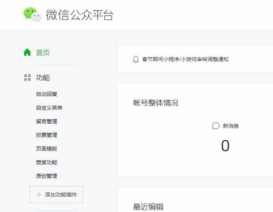Click the four-square 功能 grid icon
This screenshot has height=212, width=273.
click(x=27, y=78)
